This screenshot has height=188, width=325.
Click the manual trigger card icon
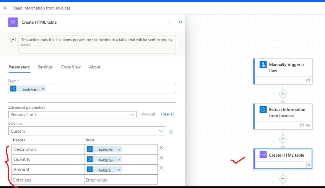tap(263, 65)
